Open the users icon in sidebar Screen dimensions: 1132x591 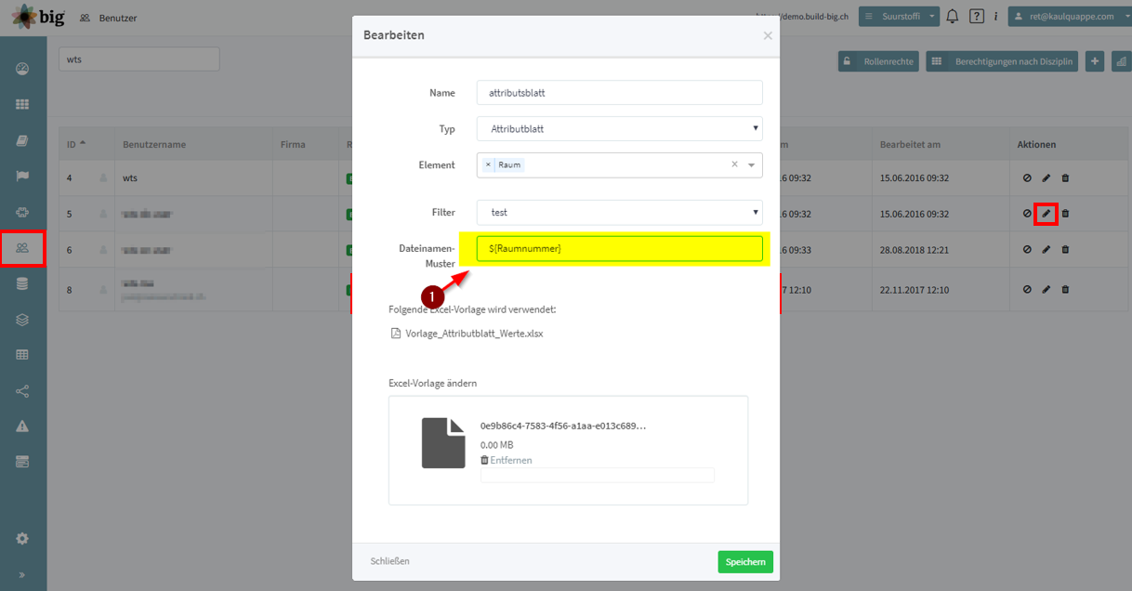click(x=22, y=247)
